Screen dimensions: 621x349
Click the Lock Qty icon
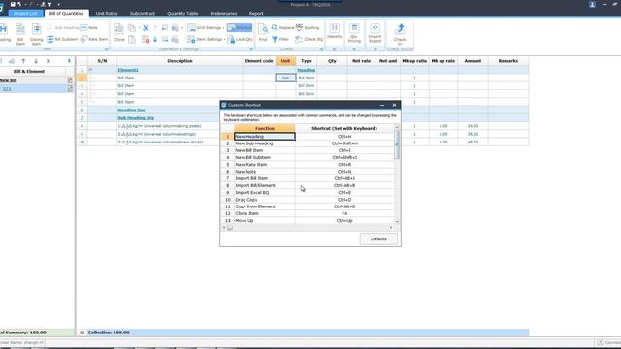coord(240,39)
